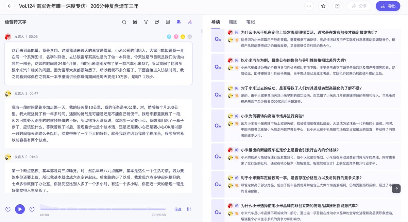The width and height of the screenshot is (408, 222).
Task: Click the 分享 share button
Action: click(x=359, y=6)
